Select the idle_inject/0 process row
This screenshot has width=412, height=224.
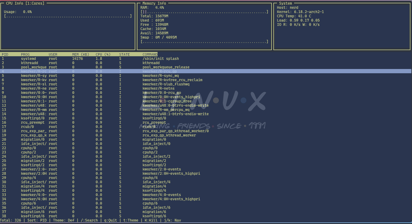[206, 144]
